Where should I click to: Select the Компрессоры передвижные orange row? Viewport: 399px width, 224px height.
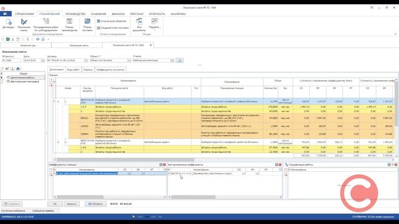pos(231,118)
